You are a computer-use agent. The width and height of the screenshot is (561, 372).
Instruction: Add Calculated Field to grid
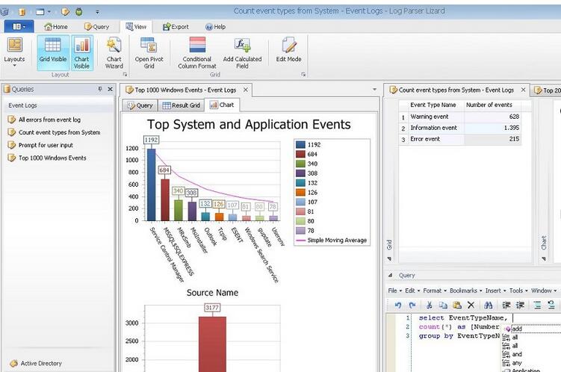(x=242, y=52)
